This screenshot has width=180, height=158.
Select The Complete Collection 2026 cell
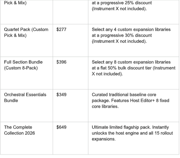click(x=26, y=138)
